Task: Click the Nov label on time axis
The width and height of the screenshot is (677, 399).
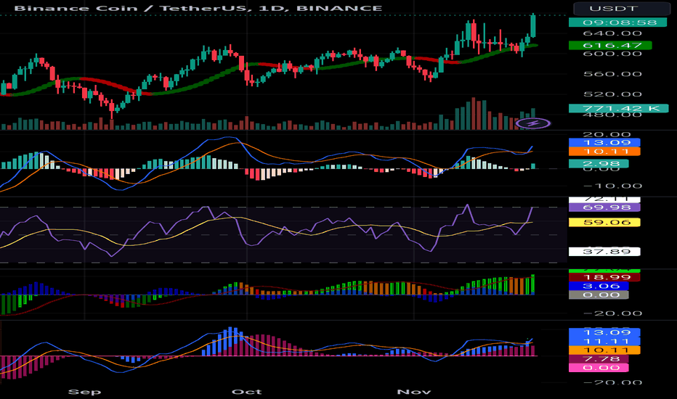Action: tap(413, 392)
